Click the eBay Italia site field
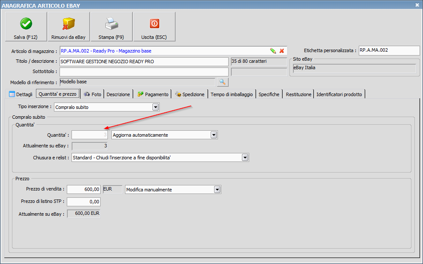 [354, 68]
